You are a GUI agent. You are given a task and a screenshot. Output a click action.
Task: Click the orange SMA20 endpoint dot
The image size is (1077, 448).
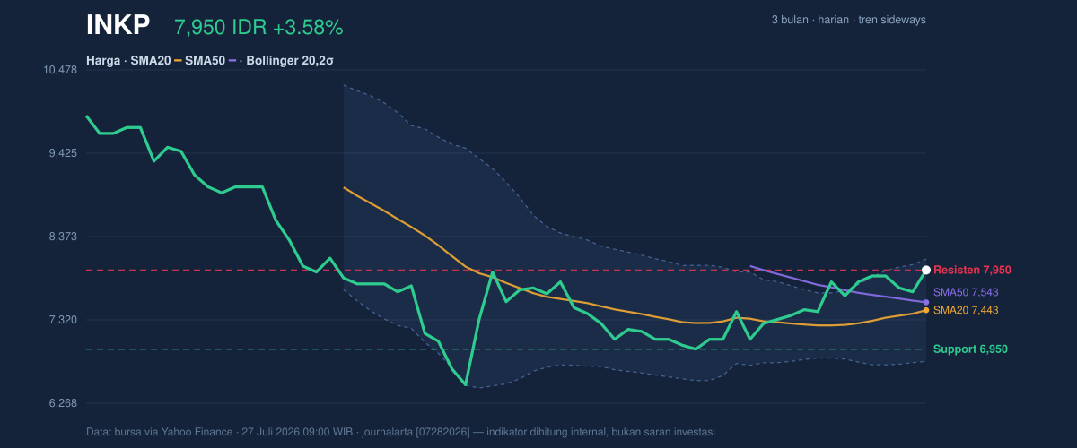point(926,310)
